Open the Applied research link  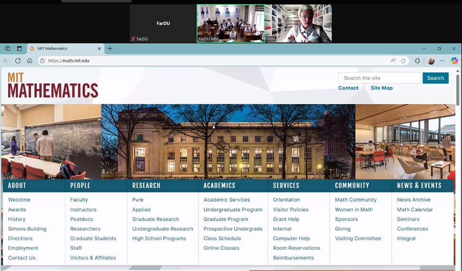[141, 209]
